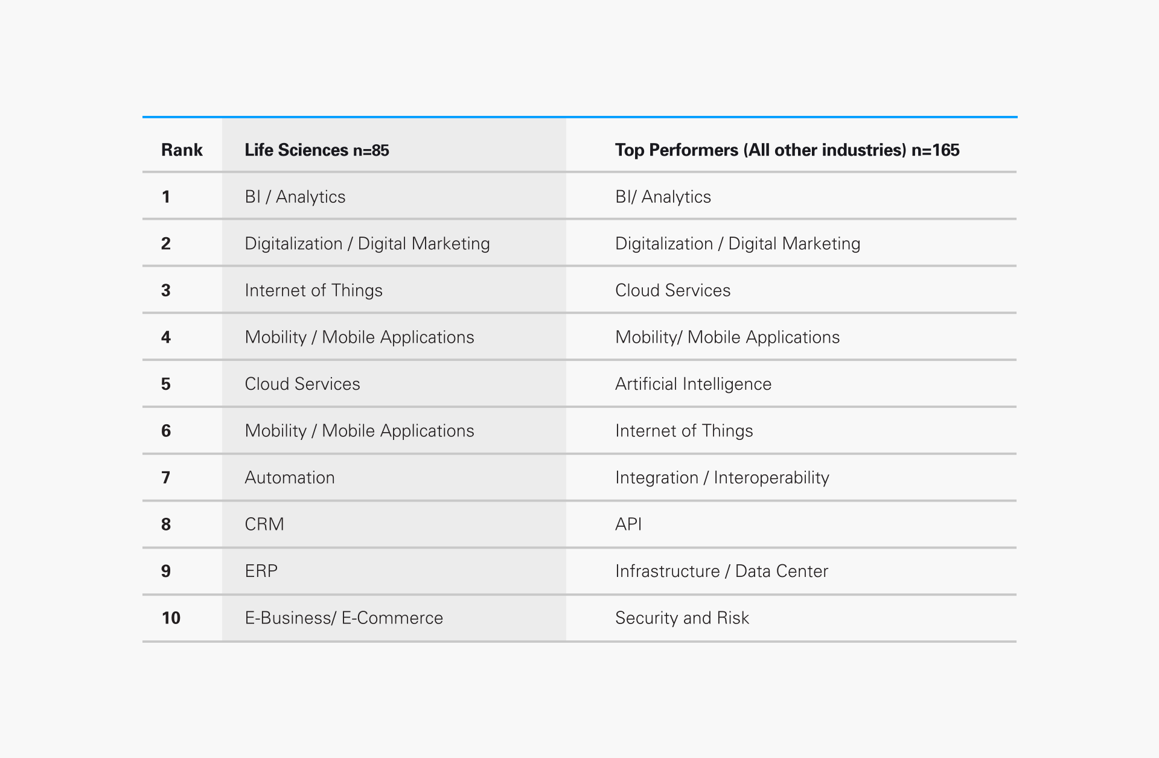Screen dimensions: 1159x758
Task: Click the 'ERP' entry
Action: [261, 571]
